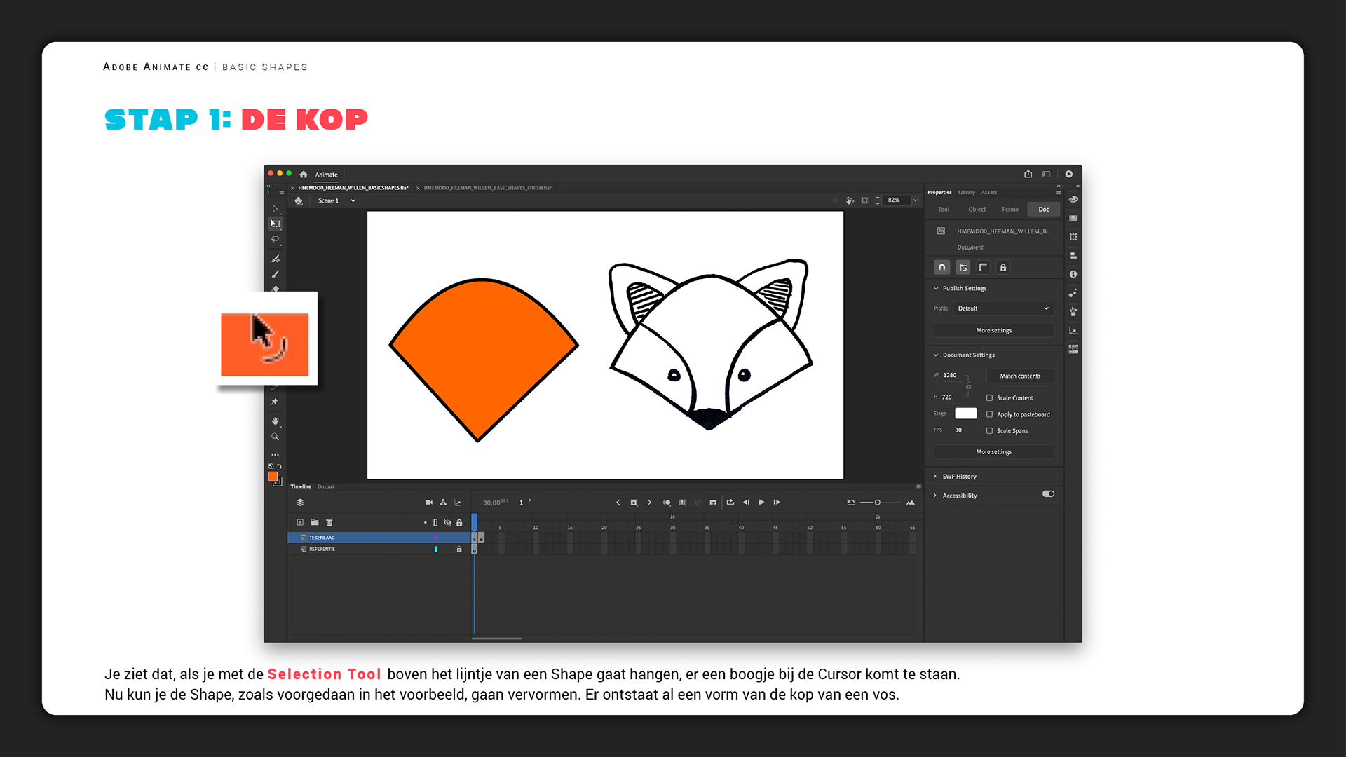Open the Frame properties tab
Image resolution: width=1346 pixels, height=757 pixels.
click(1010, 210)
